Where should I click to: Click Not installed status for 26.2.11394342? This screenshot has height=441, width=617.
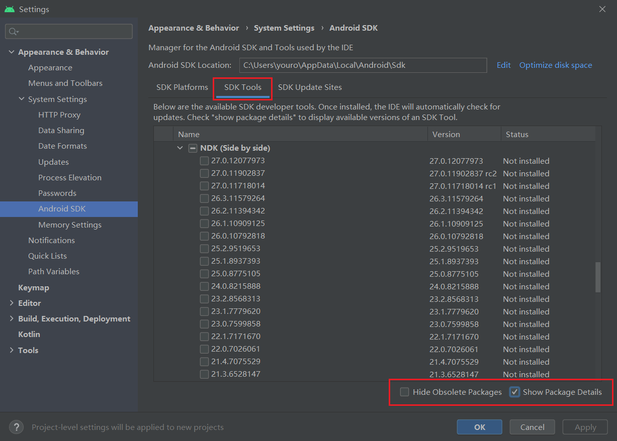point(526,211)
